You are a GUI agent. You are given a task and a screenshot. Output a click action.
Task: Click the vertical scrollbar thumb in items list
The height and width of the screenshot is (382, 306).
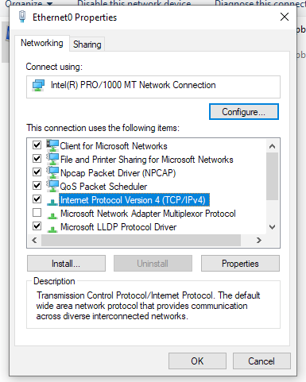272,176
